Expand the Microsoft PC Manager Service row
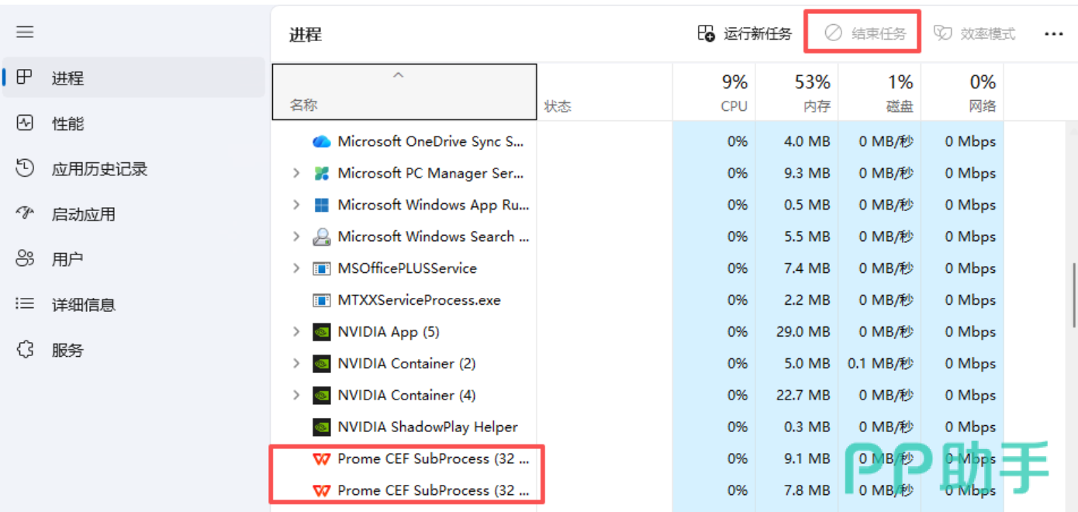Image resolution: width=1078 pixels, height=512 pixels. click(x=295, y=173)
